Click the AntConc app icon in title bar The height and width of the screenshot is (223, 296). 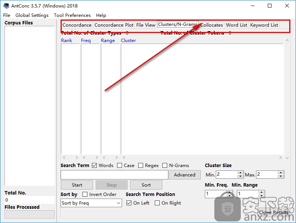pos(6,6)
